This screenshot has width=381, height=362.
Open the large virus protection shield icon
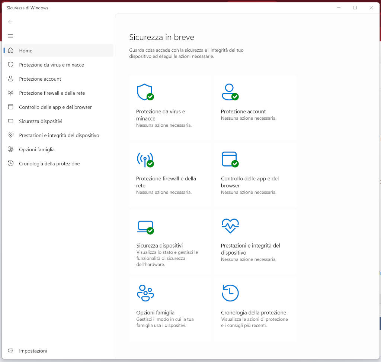click(x=145, y=92)
